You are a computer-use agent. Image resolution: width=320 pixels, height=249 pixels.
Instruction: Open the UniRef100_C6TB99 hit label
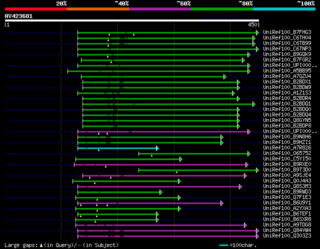(x=287, y=43)
